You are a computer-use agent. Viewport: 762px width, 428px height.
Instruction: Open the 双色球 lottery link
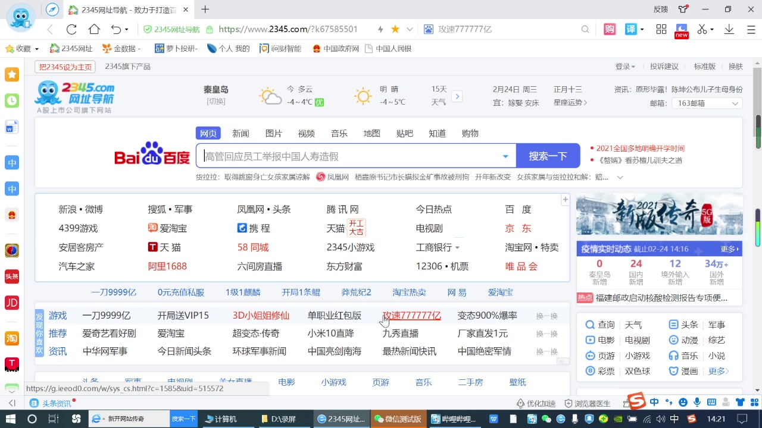coord(638,371)
